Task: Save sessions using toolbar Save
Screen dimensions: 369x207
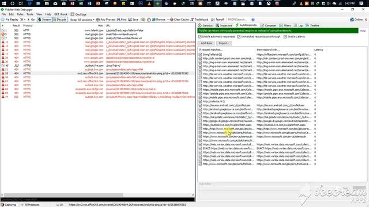Action: pyautogui.click(x=133, y=20)
